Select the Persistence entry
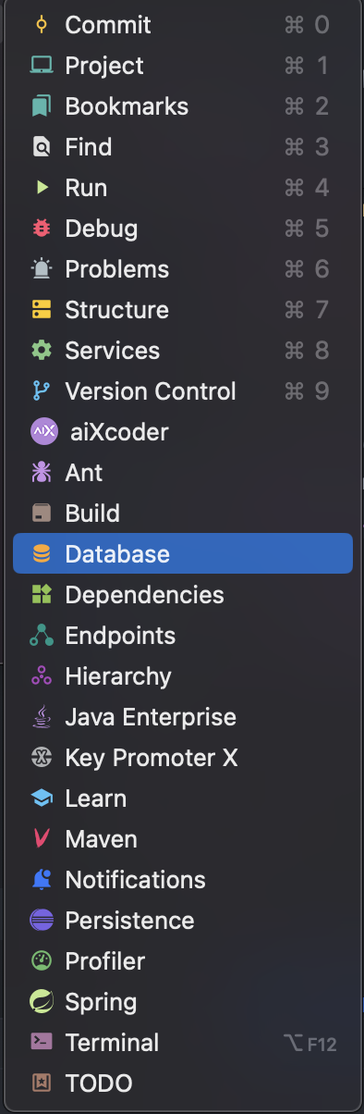364x1114 pixels. point(183,921)
